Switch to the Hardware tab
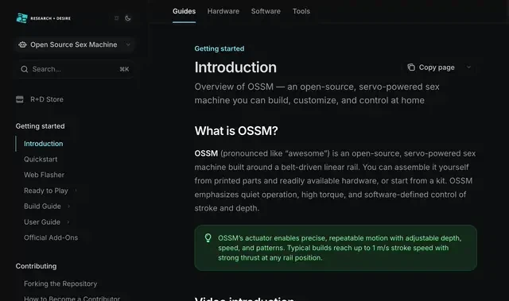 coord(223,11)
